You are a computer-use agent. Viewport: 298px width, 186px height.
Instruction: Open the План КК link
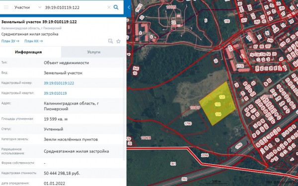coord(34,41)
